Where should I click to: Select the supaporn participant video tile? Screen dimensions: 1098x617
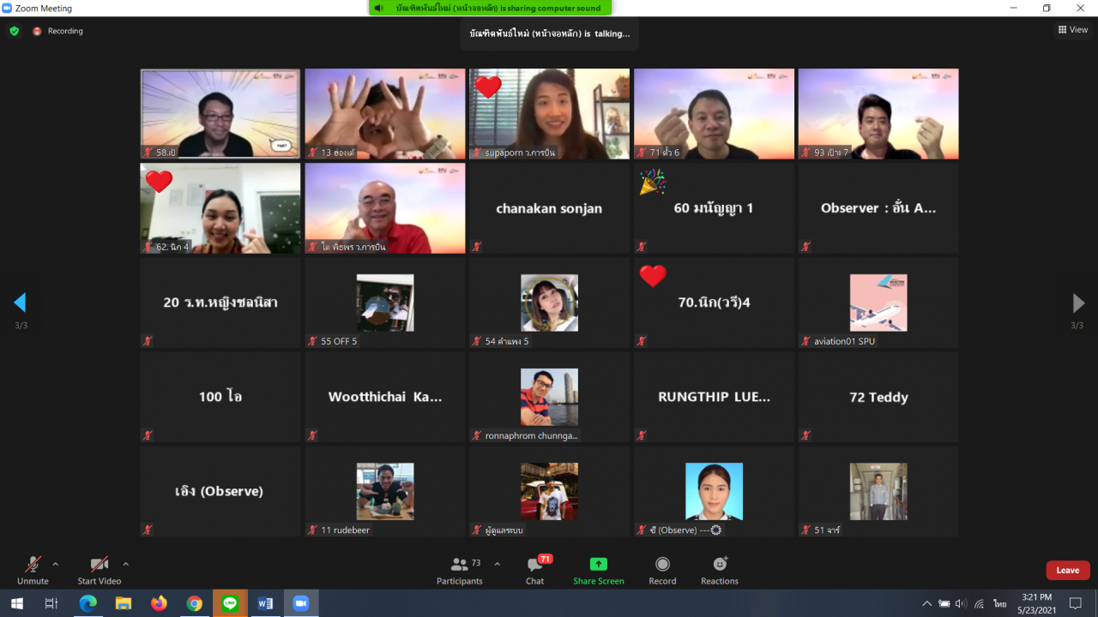(549, 114)
